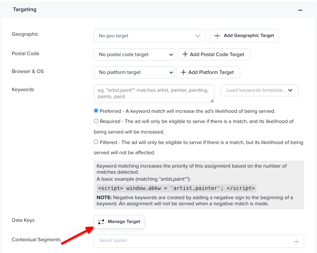Click the script window.abkw code example
317x253 pixels.
pos(176,188)
